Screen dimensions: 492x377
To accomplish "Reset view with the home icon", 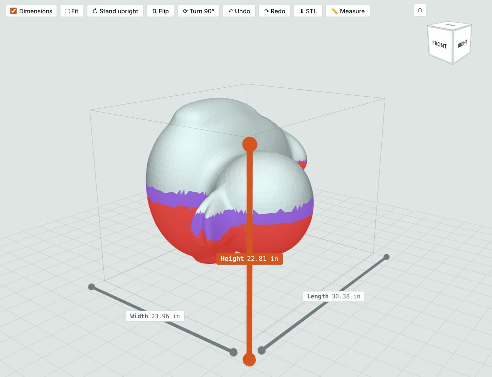I will [x=420, y=10].
